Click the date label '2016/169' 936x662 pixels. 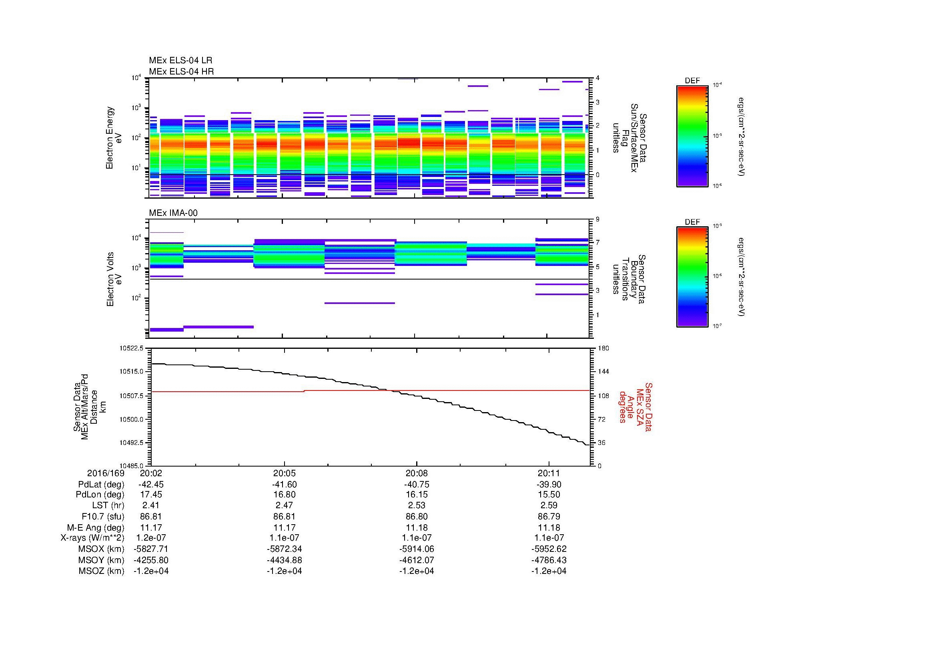[x=106, y=473]
